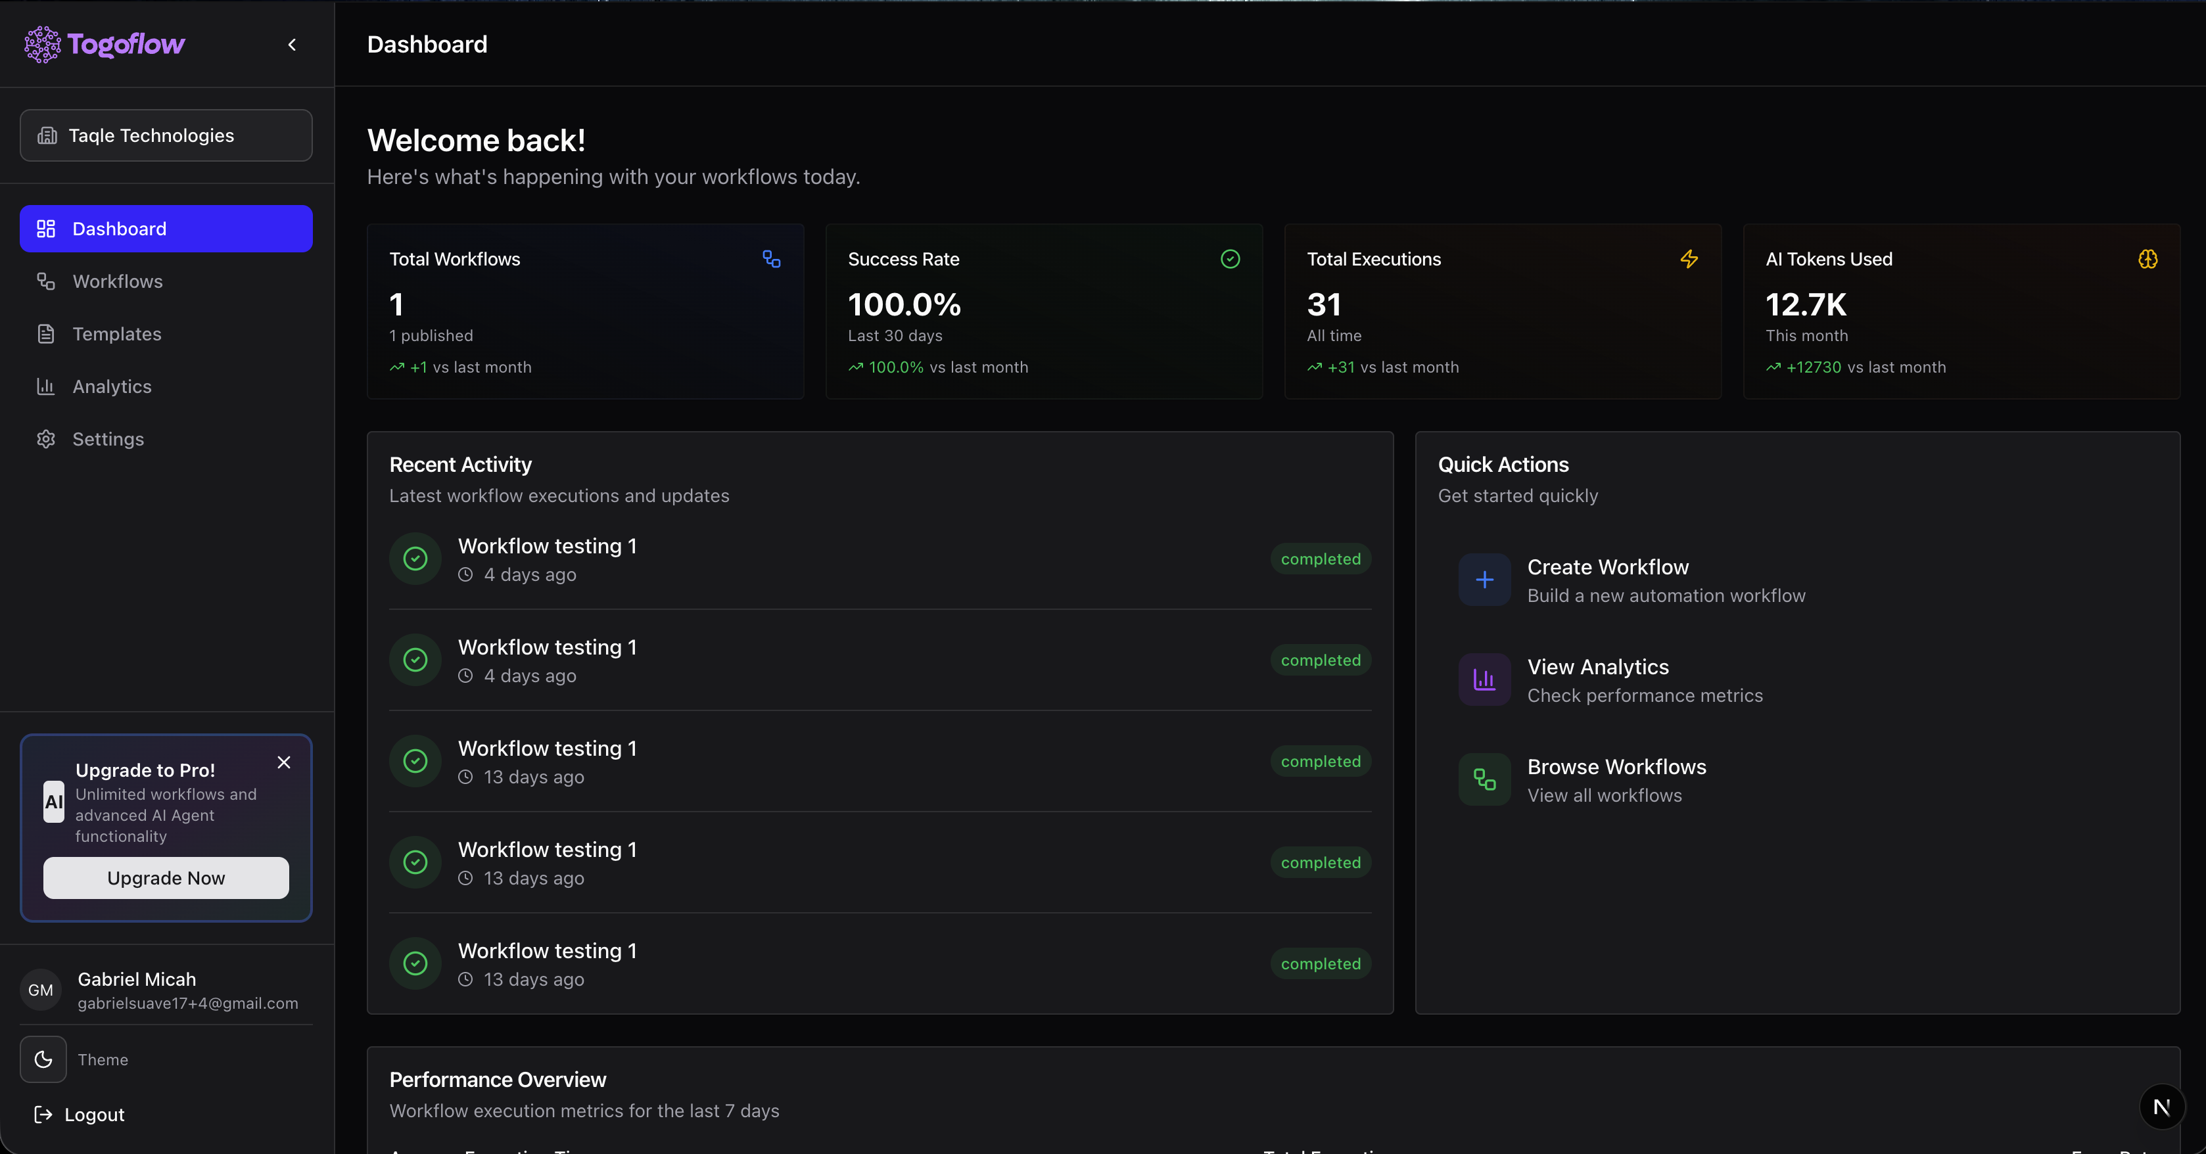Open the Templates section
Image resolution: width=2206 pixels, height=1154 pixels.
[x=116, y=334]
